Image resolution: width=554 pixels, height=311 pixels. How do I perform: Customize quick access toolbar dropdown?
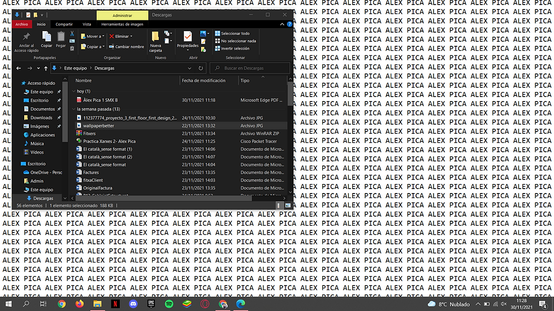[42, 15]
